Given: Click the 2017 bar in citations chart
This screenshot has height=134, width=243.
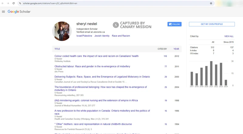Looking at the screenshot, I should pyautogui.click(x=192, y=79).
